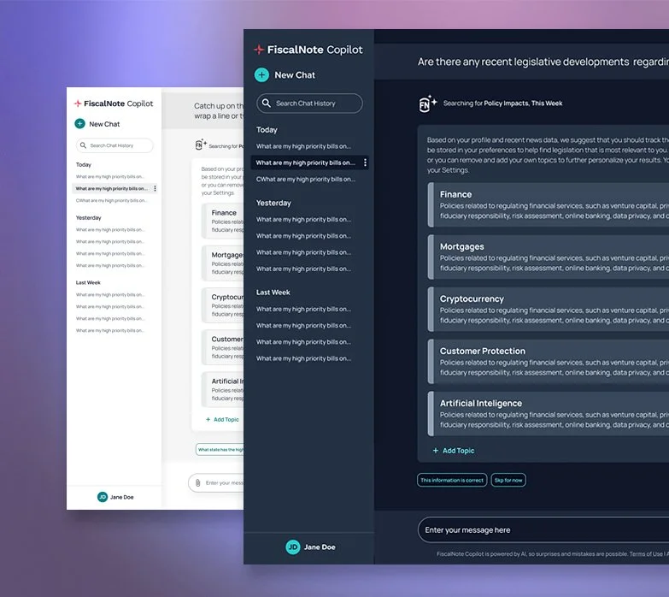
Task: Click the FiscalNote Copilot logo in dark window
Action: point(308,50)
